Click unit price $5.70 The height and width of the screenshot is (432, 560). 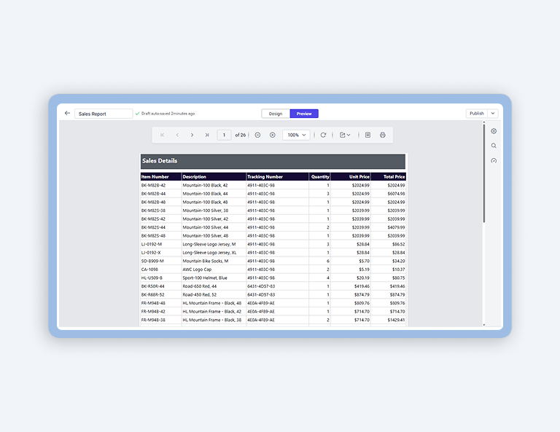coord(365,261)
